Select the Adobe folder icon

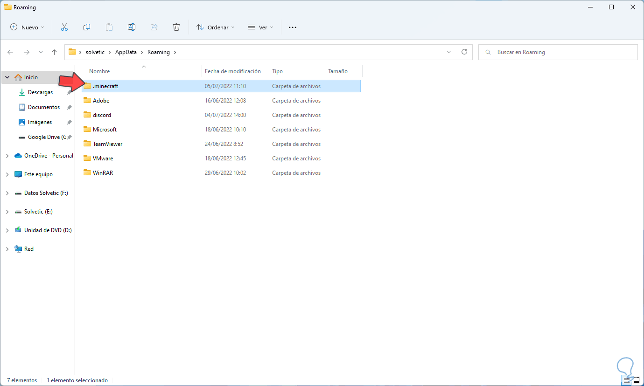87,100
